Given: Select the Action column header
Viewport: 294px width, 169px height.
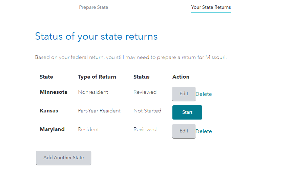Looking at the screenshot, I should pos(181,77).
